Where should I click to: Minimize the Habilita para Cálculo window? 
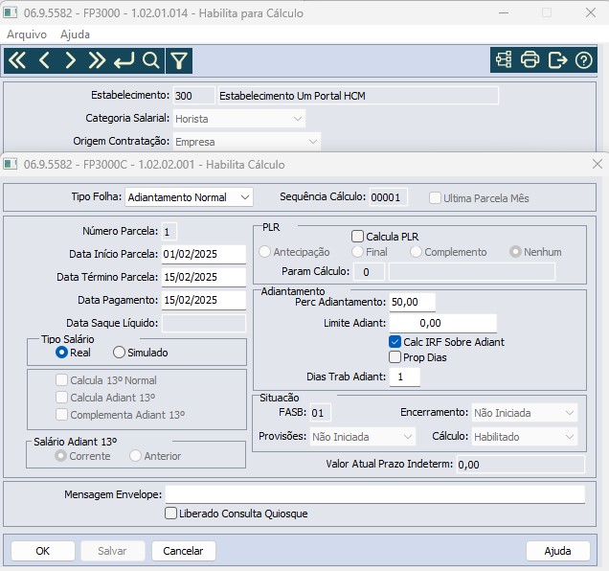[504, 12]
